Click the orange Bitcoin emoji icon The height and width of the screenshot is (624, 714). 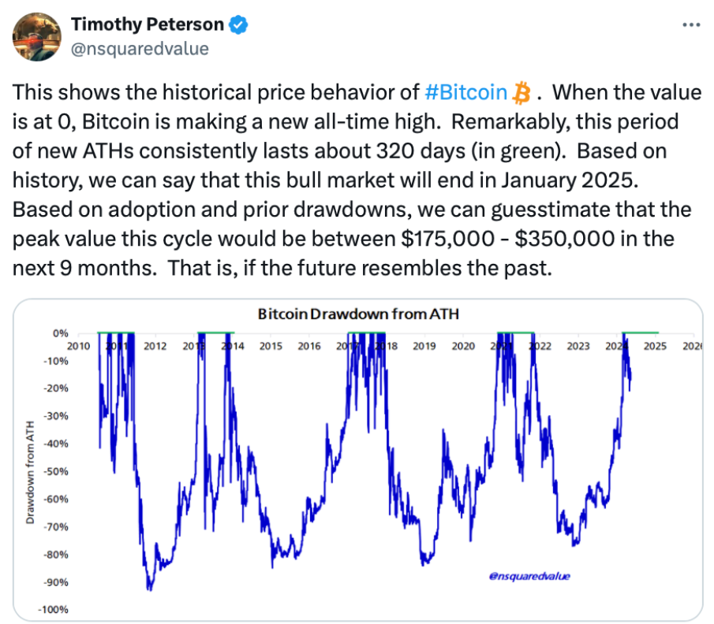pyautogui.click(x=521, y=93)
